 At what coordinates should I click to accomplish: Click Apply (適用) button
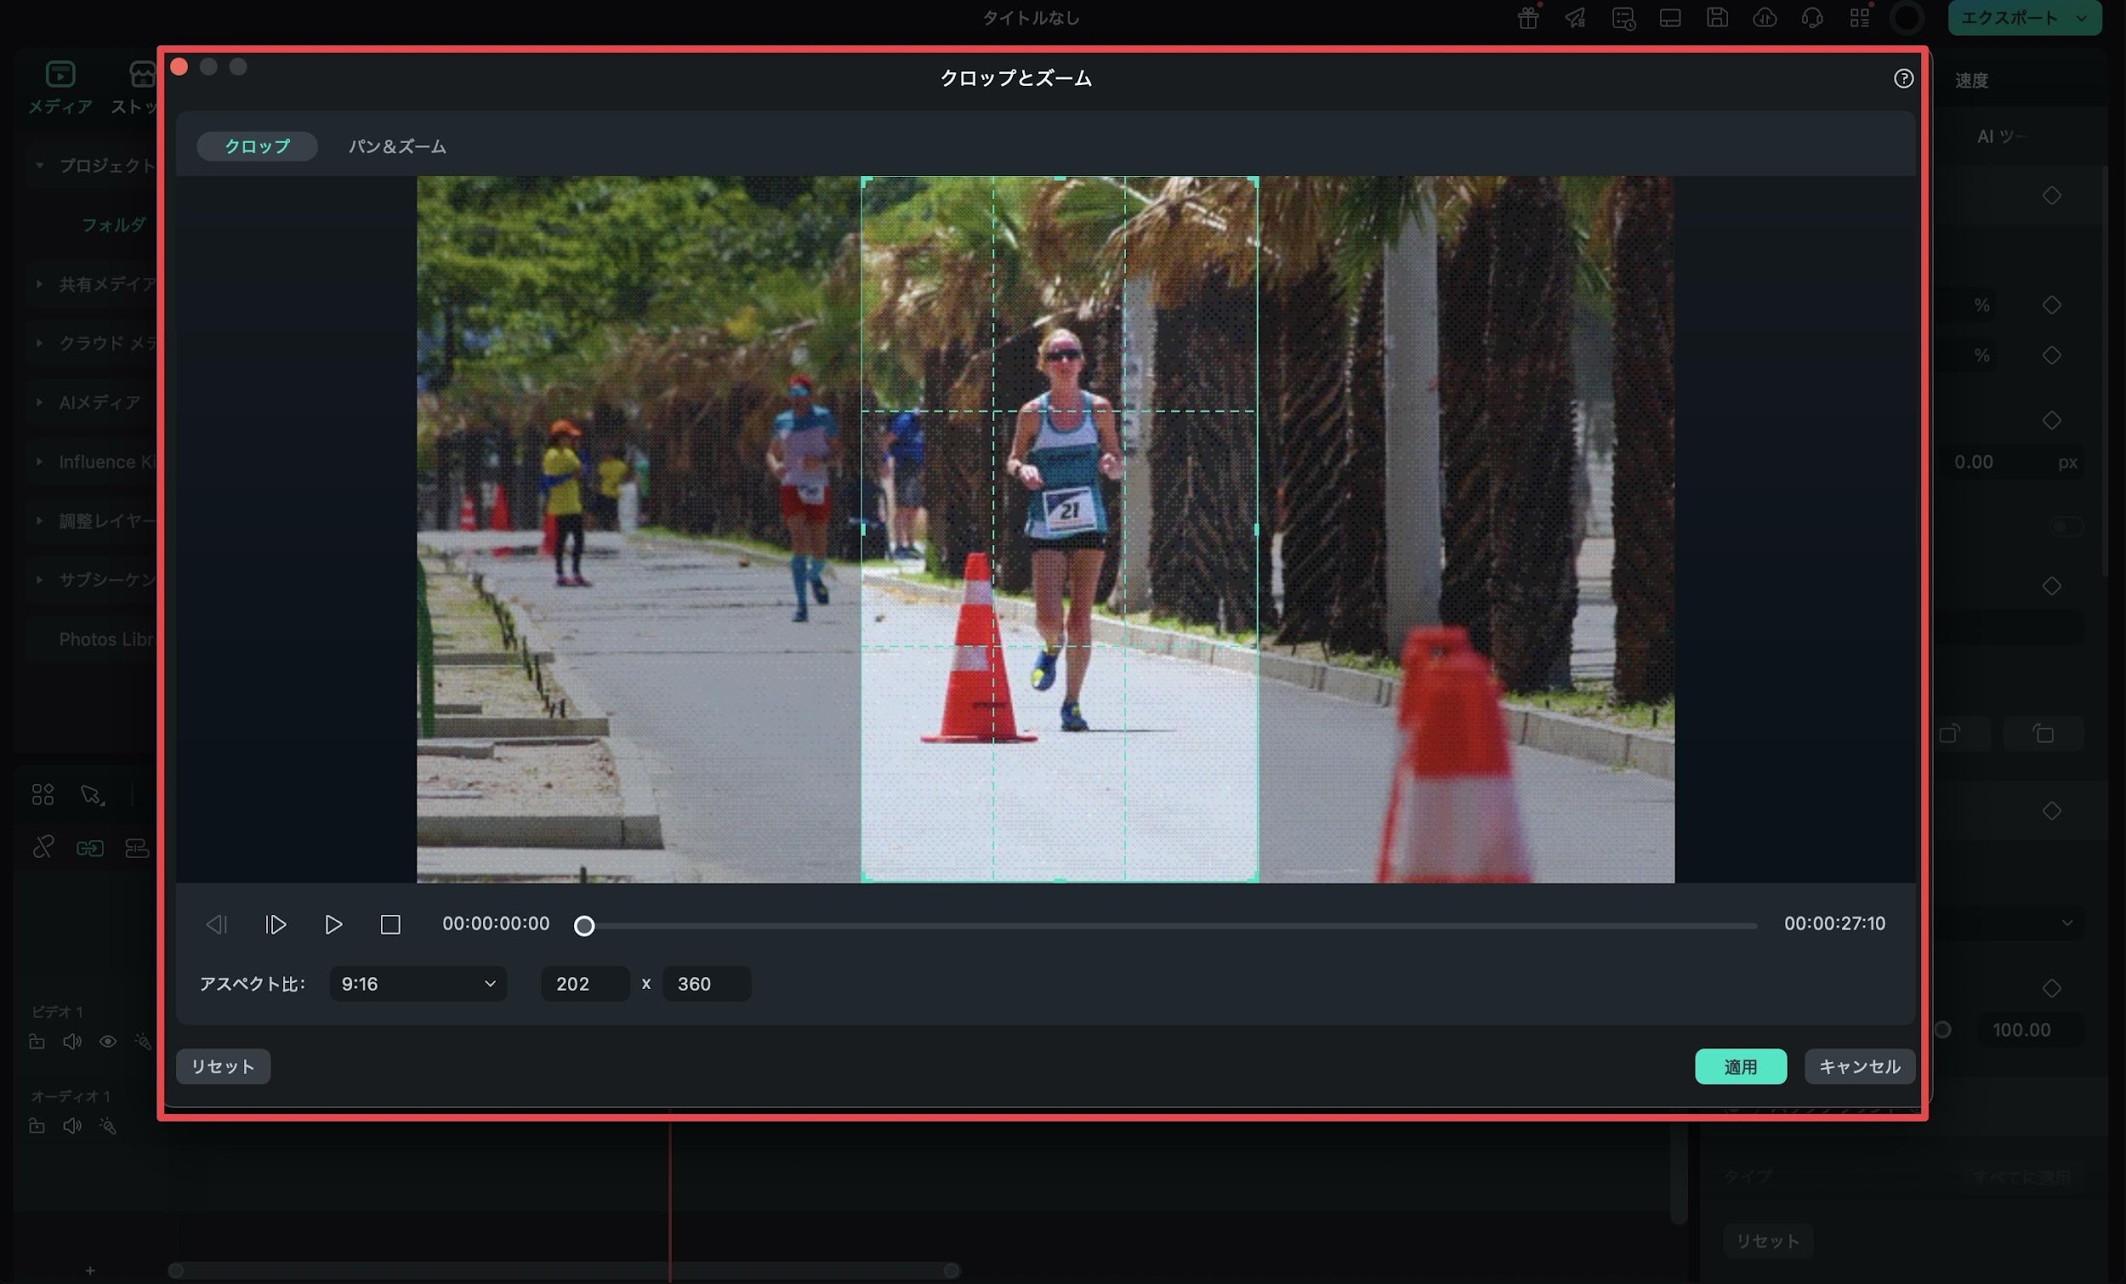pyautogui.click(x=1740, y=1066)
